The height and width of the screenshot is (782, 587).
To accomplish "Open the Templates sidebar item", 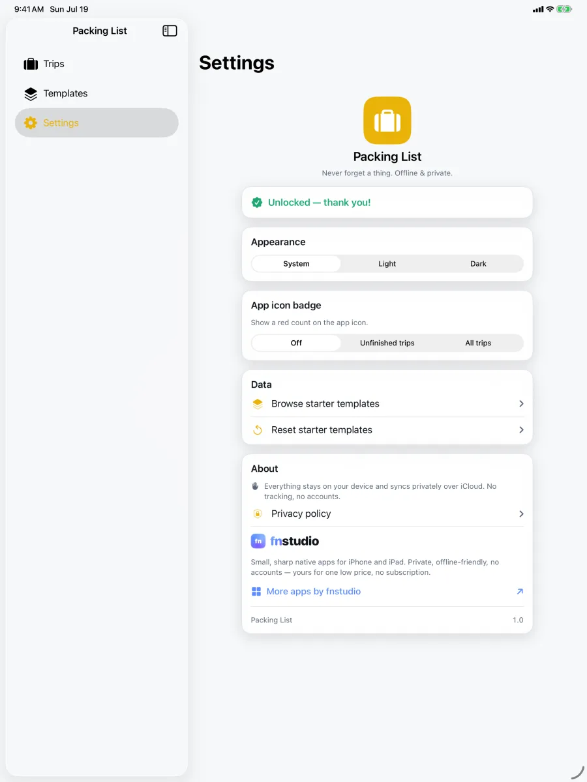I will (97, 94).
